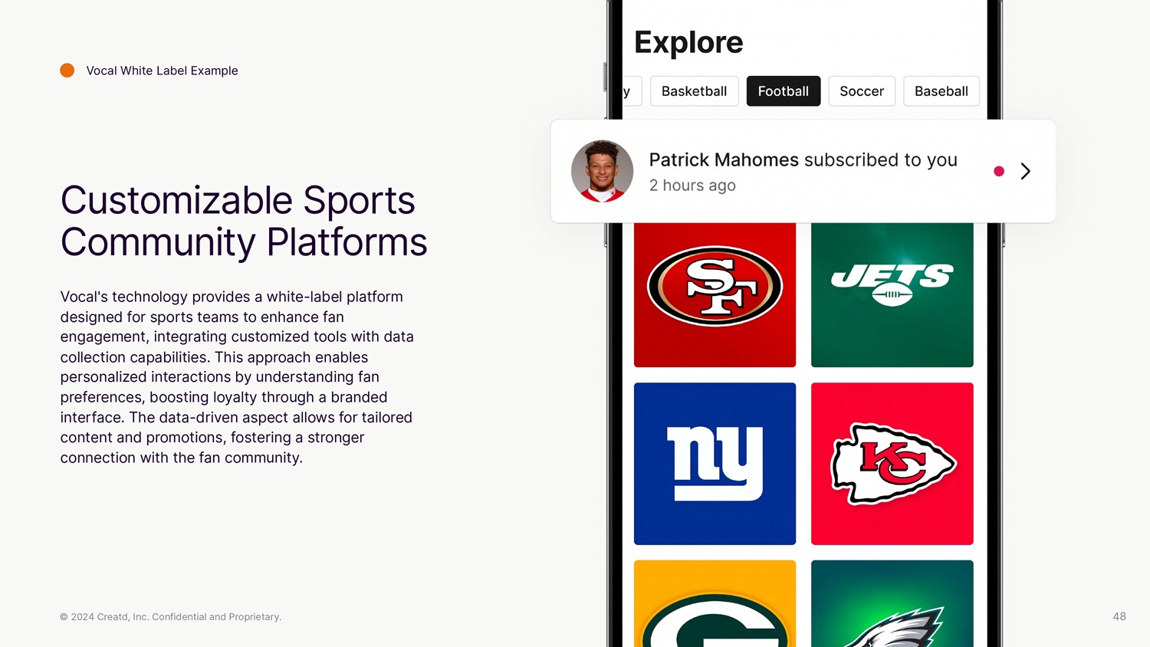Switch to the Soccer category tab
Viewport: 1150px width, 647px height.
pyautogui.click(x=861, y=91)
